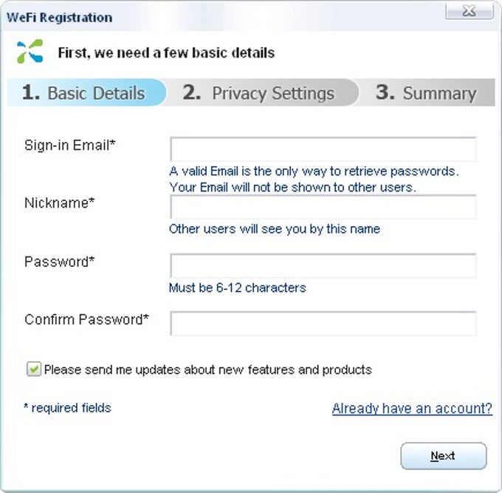Click the Password label text
The height and width of the screenshot is (493, 502).
click(x=60, y=262)
